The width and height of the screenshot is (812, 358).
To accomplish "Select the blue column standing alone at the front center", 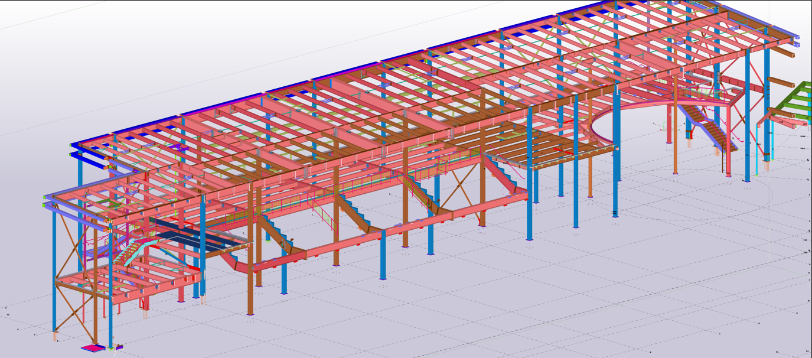I will pyautogui.click(x=383, y=254).
